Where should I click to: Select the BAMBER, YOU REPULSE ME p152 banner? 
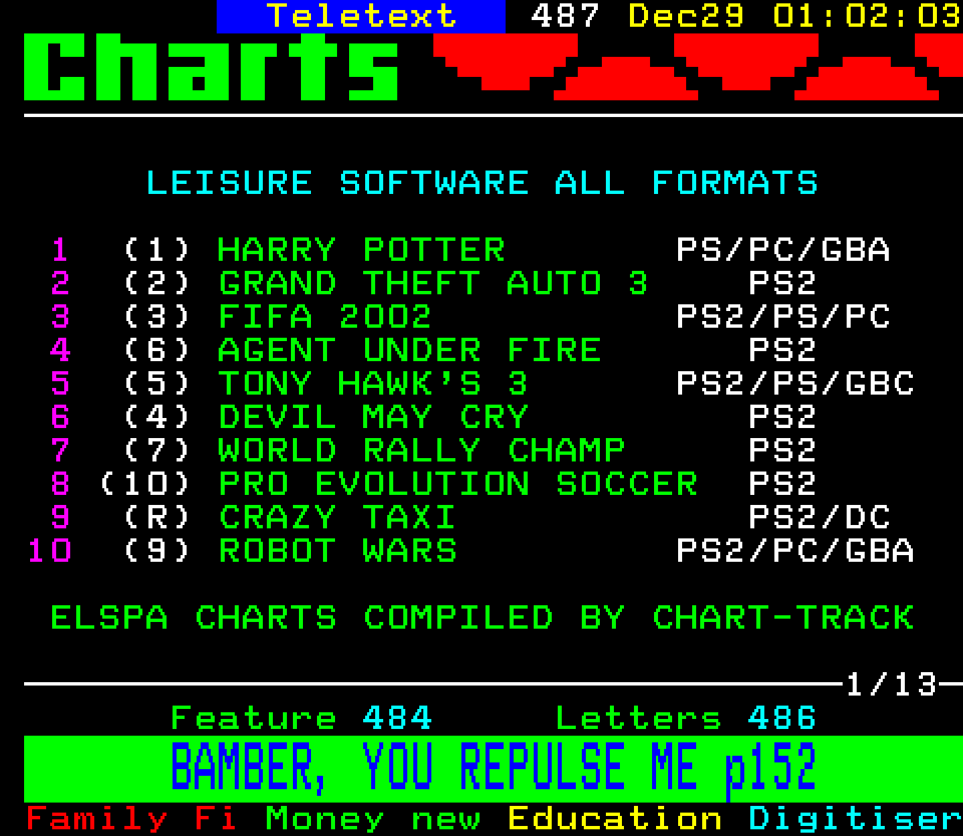[x=493, y=768]
